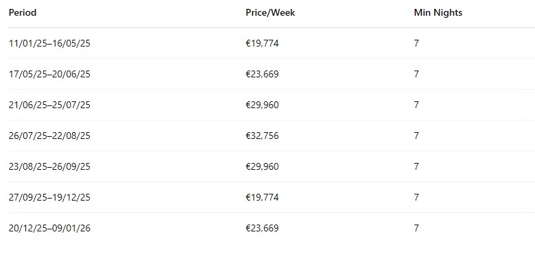The image size is (535, 254).
Task: Select period 20/12/25–09/01/26 cell
Action: point(49,228)
